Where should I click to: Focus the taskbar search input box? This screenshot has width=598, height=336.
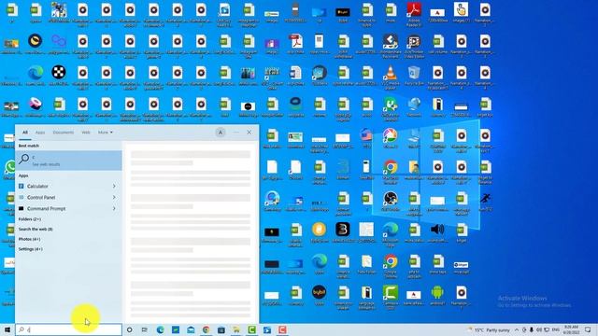point(68,329)
